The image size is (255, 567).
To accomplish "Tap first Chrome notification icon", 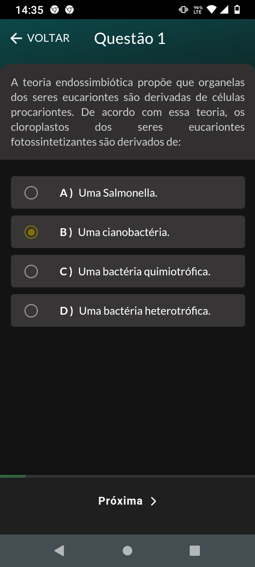I will (x=55, y=10).
